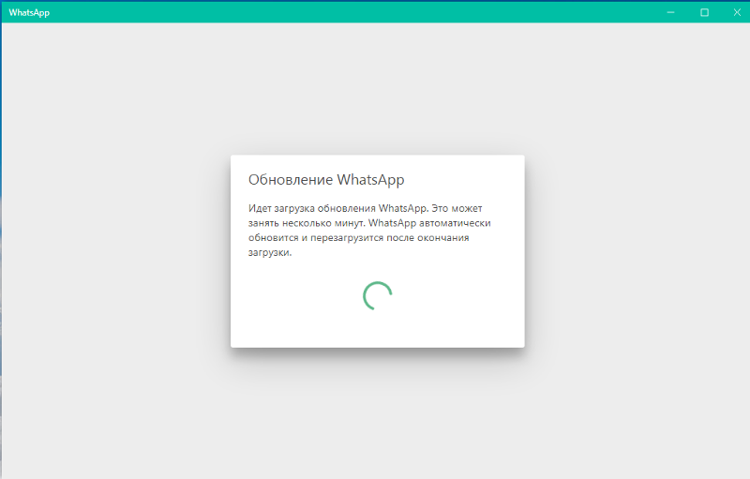Click the 'Идет загрузка обновления' message text
Screen dimensions: 750x479
point(369,231)
